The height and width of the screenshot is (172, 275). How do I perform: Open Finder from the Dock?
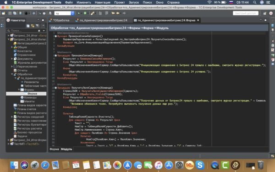click(14, 165)
